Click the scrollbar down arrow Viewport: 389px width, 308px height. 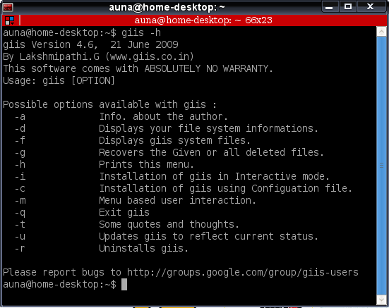pyautogui.click(x=381, y=300)
